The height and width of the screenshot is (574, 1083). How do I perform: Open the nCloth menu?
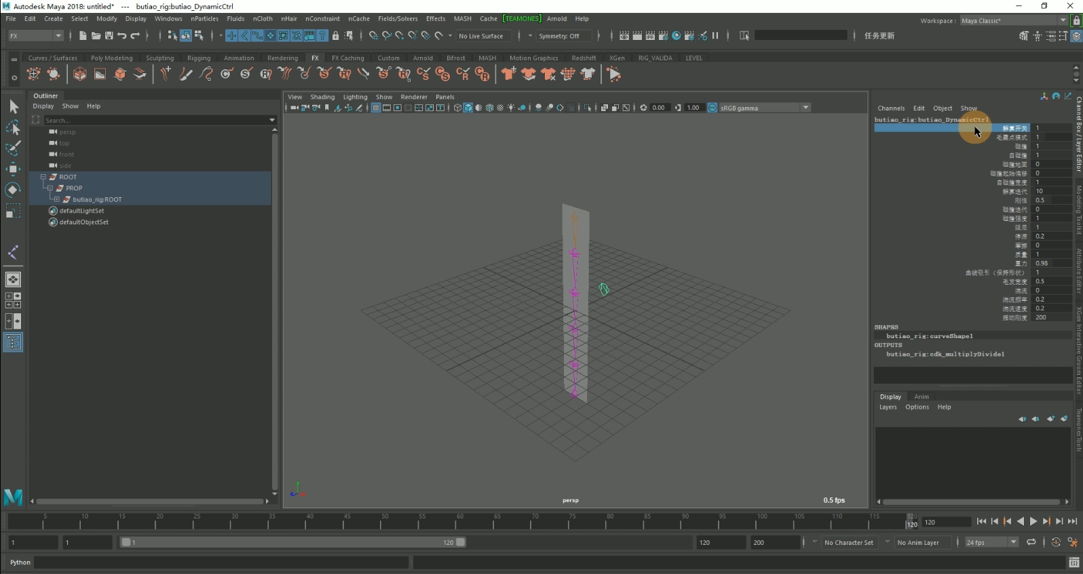263,19
